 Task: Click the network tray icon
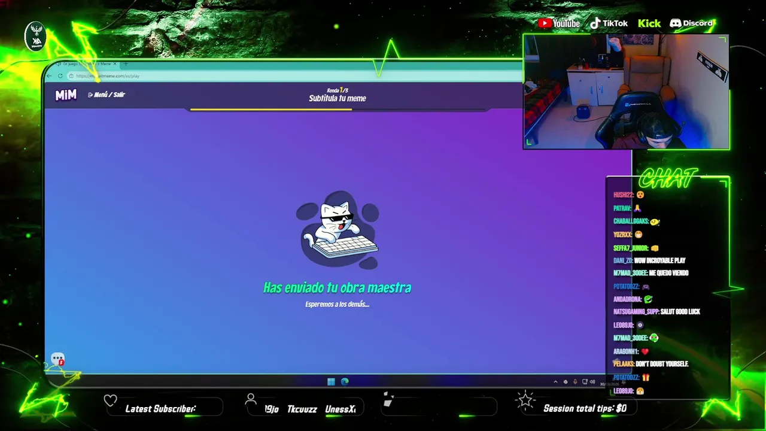[x=585, y=382]
